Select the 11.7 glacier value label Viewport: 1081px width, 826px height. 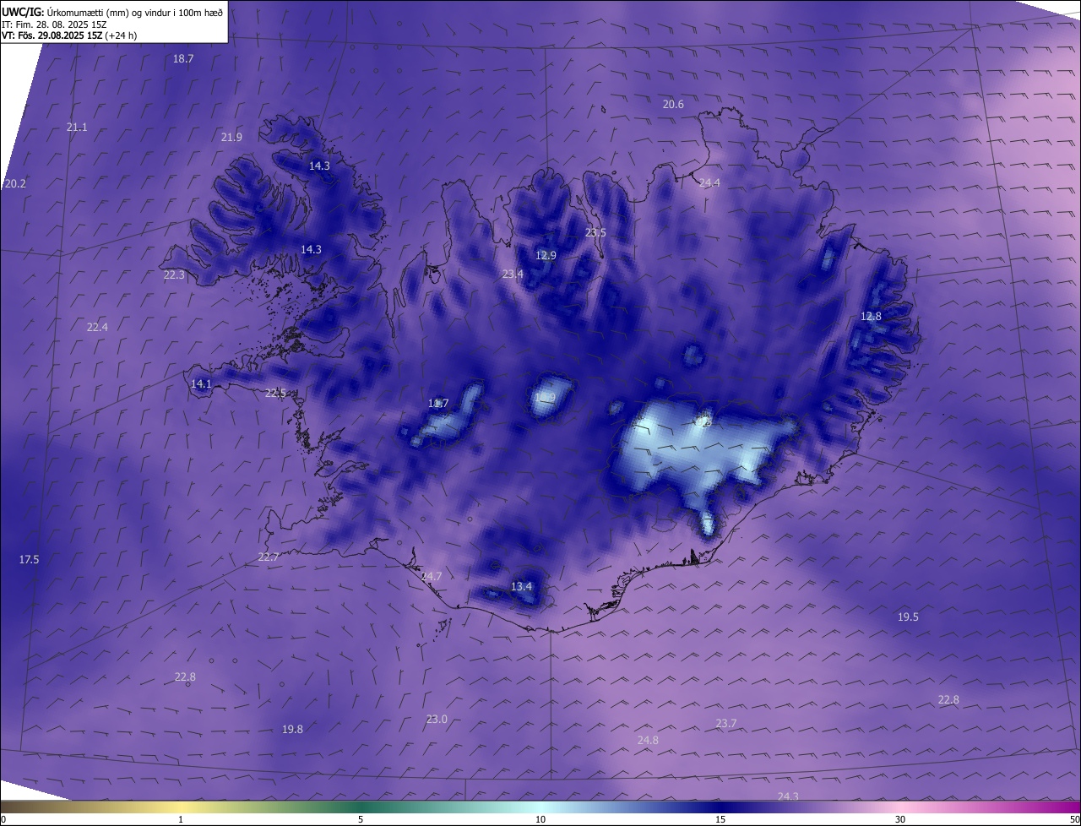point(438,403)
